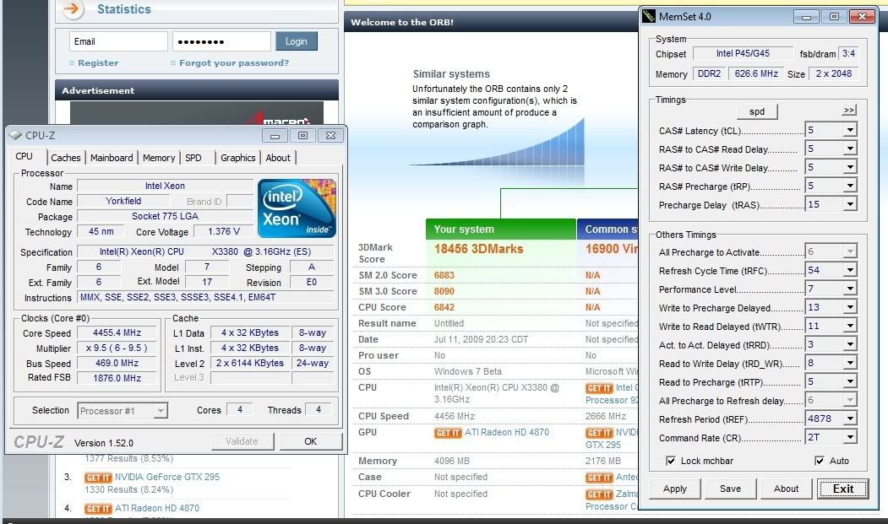Screen dimensions: 888x524
Task: Click the Statistics heading link
Action: point(124,9)
